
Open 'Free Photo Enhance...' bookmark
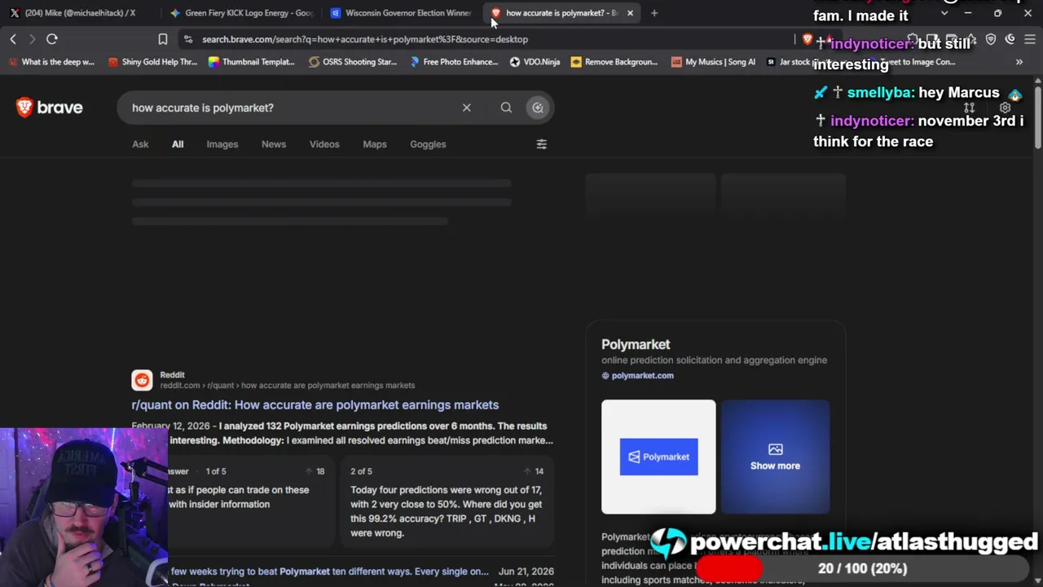click(x=454, y=62)
